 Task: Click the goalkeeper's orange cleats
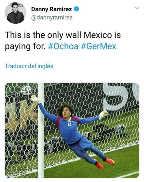click(x=105, y=164)
